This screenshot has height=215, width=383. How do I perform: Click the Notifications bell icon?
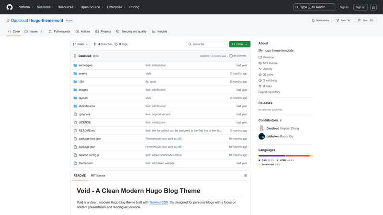(313, 21)
